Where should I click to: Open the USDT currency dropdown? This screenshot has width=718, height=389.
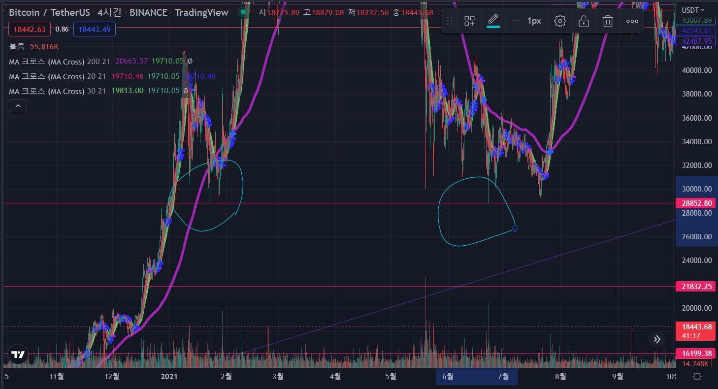click(x=692, y=10)
